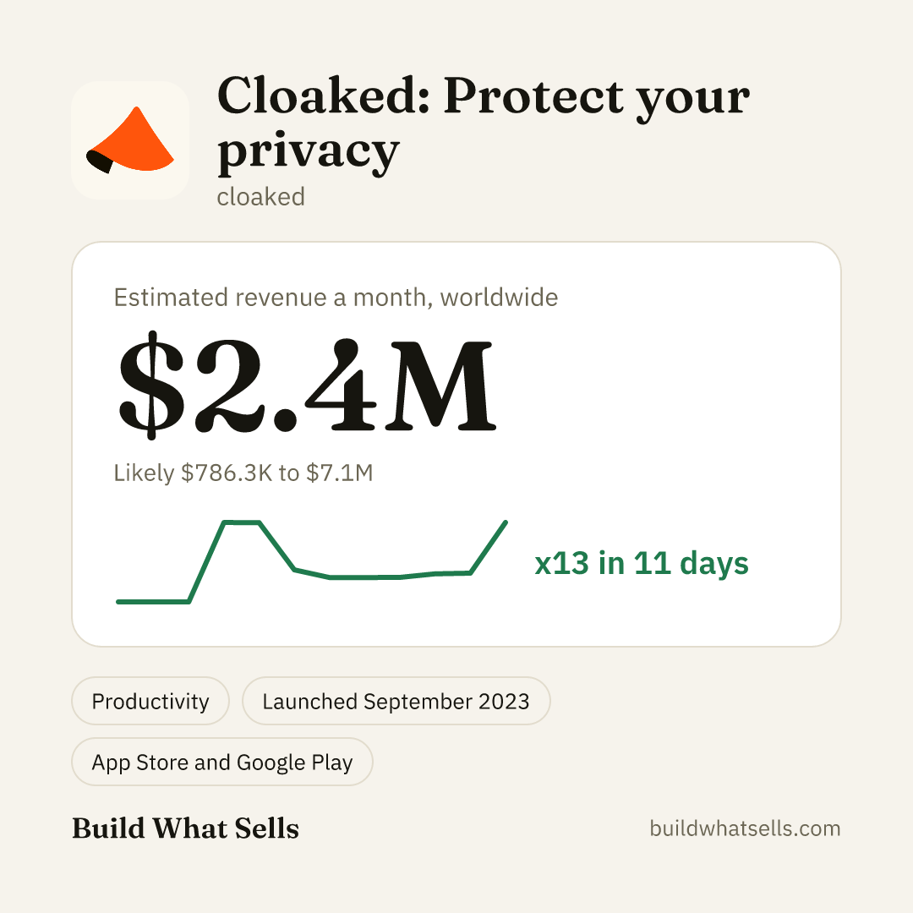The image size is (913, 913).
Task: Click the word "privacy" in the title
Action: click(309, 151)
